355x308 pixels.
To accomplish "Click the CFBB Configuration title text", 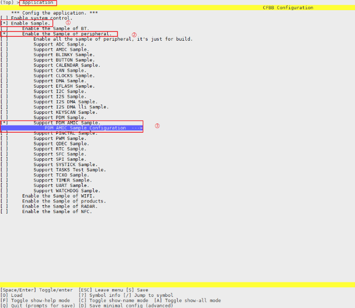I will 288,8.
